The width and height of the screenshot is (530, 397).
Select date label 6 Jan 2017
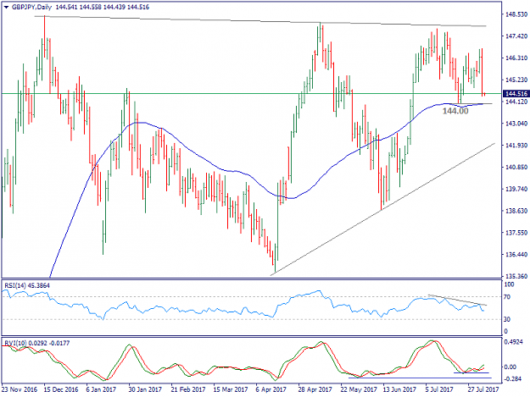coord(102,389)
